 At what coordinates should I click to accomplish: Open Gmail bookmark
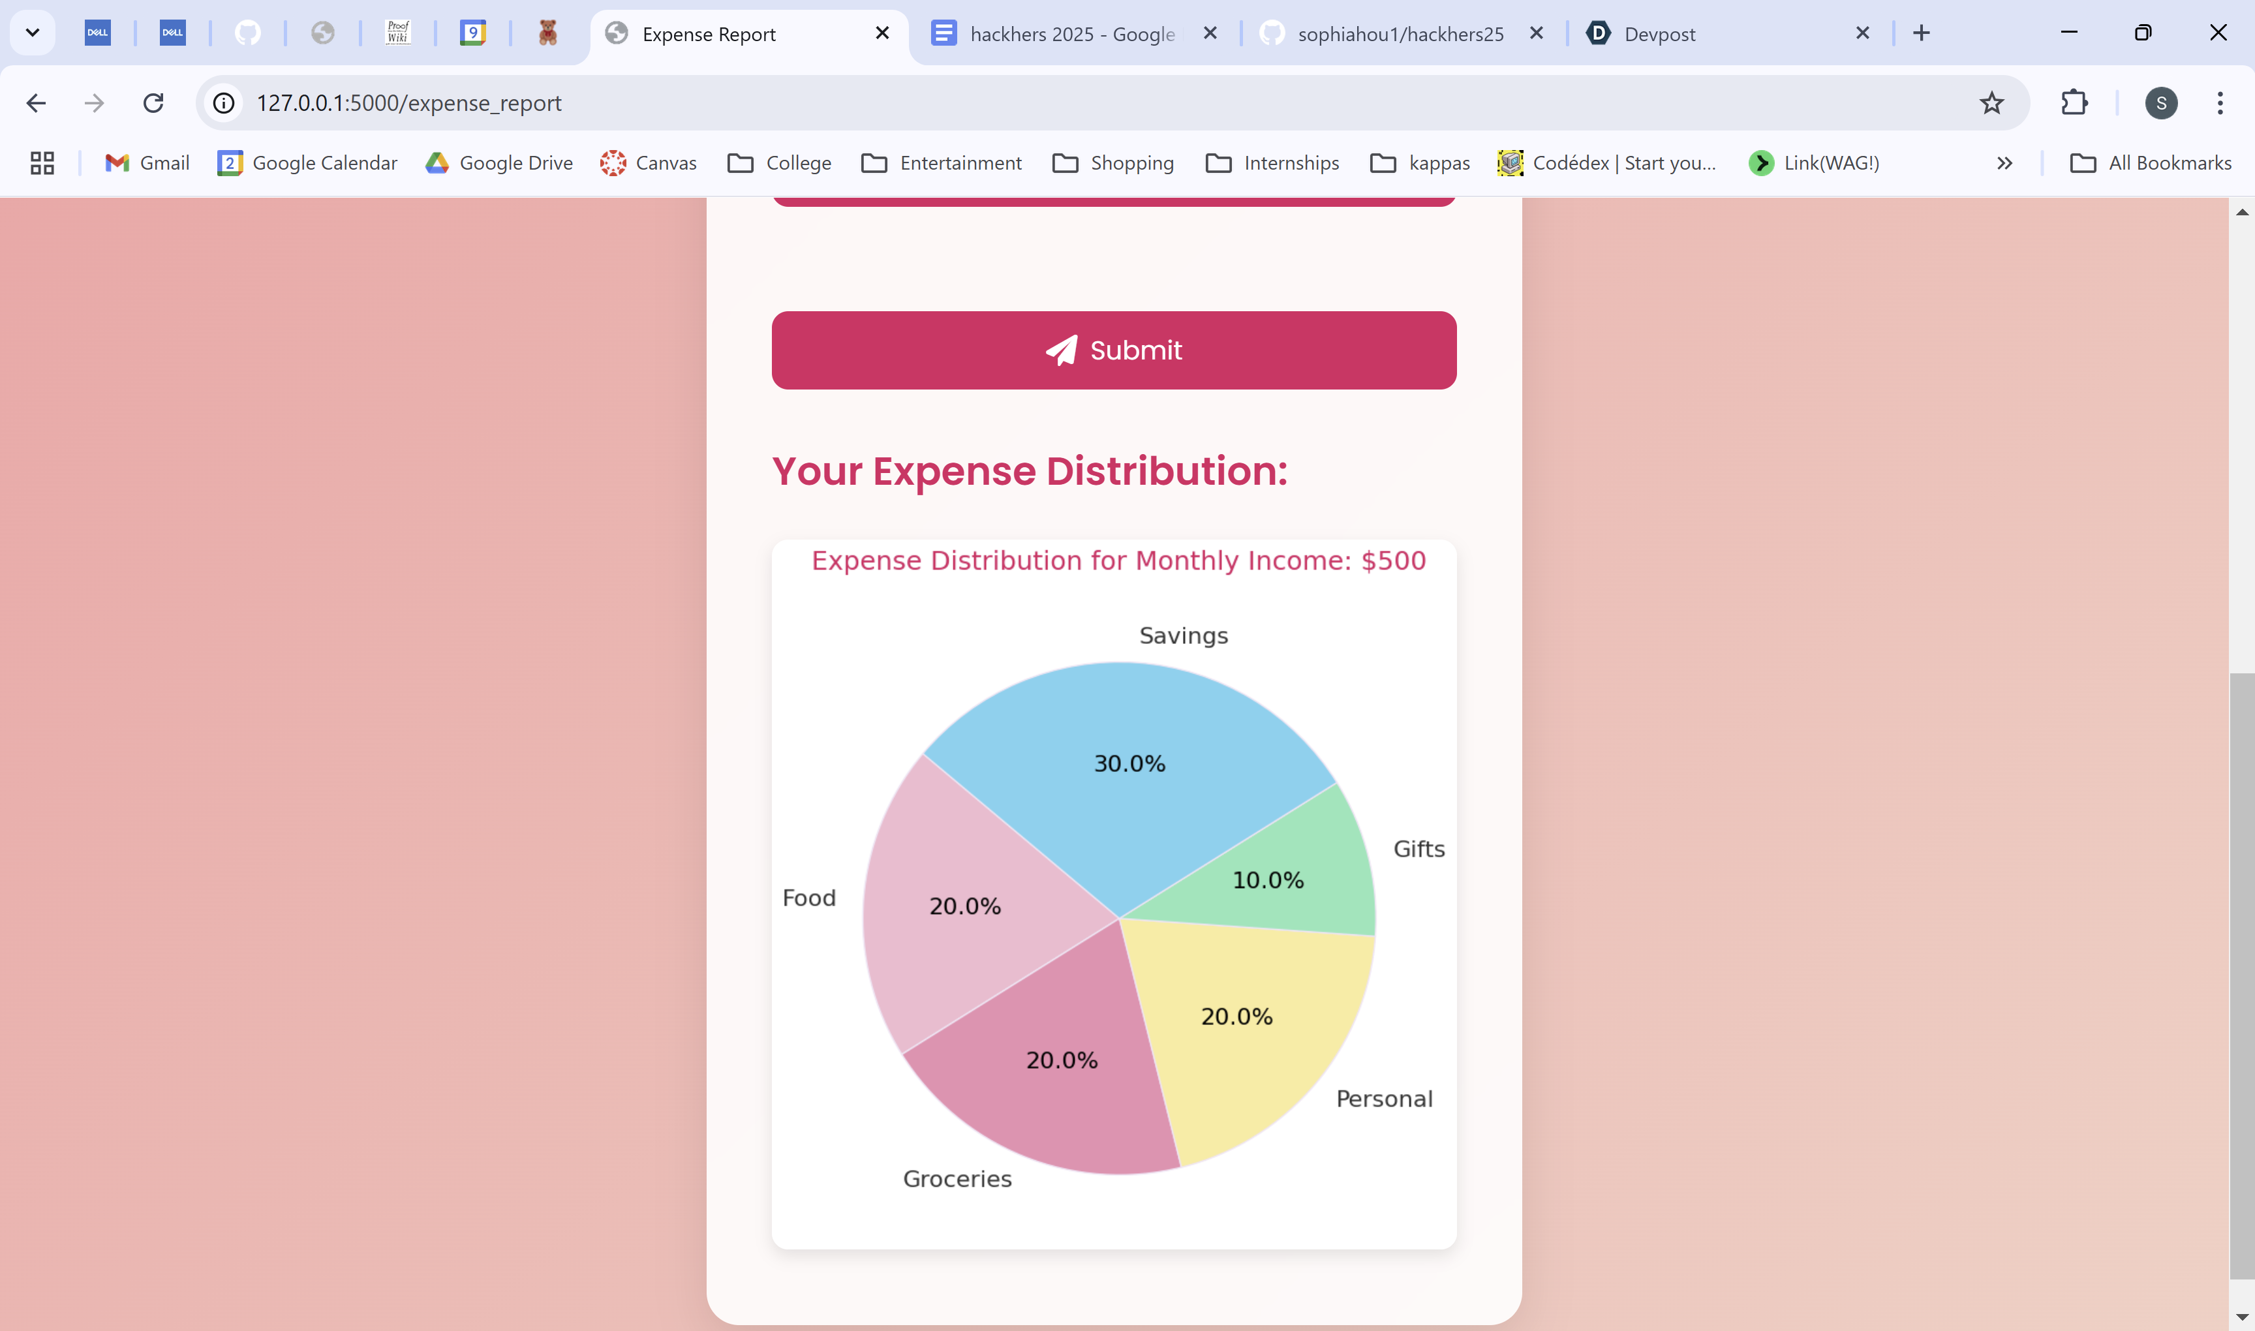coord(147,162)
